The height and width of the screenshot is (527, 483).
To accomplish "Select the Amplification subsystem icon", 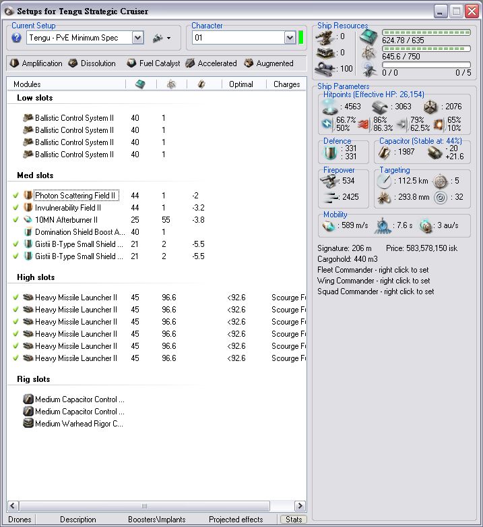I will click(x=14, y=63).
